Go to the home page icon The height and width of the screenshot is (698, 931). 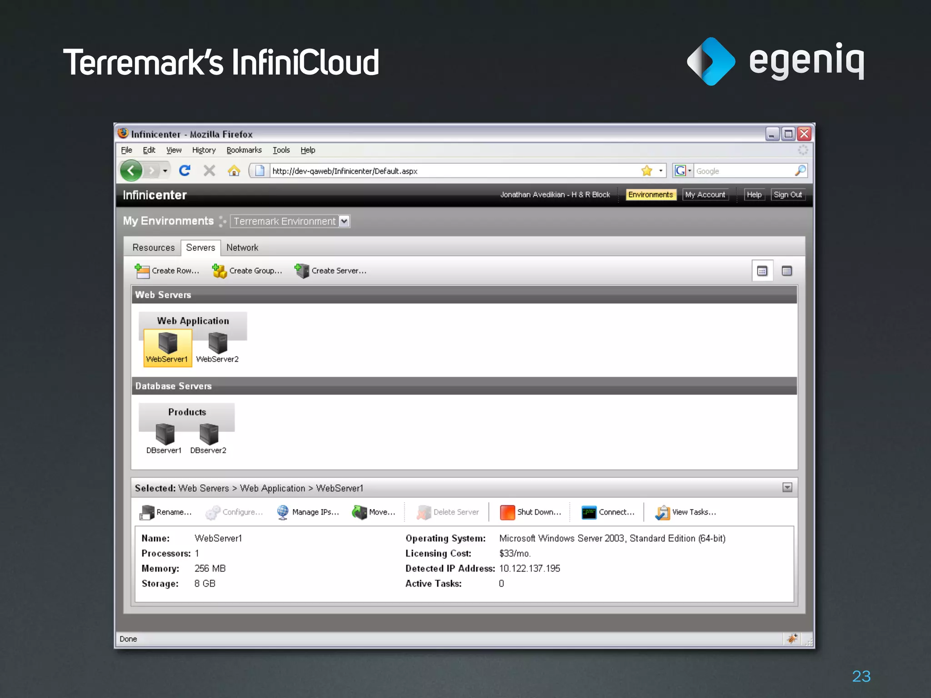point(234,171)
